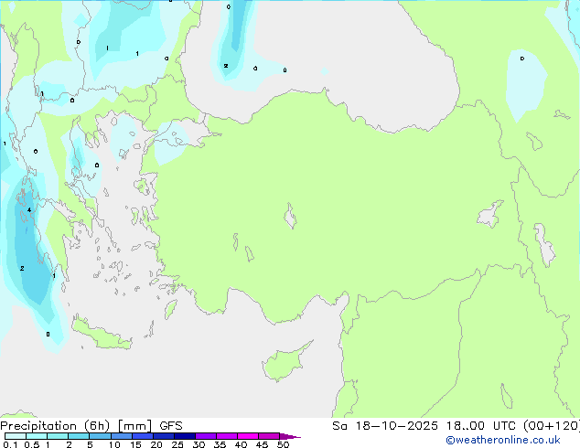Click the '0.5' legend scale label

coord(31,444)
